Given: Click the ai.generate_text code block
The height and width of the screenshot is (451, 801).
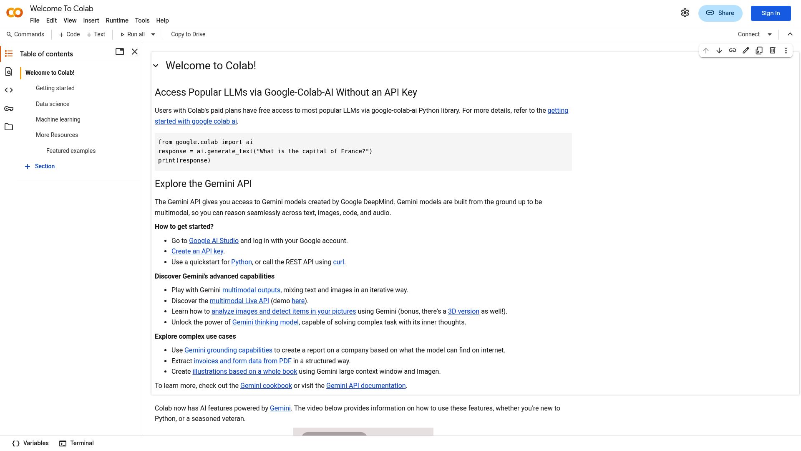Looking at the screenshot, I should click(x=363, y=152).
